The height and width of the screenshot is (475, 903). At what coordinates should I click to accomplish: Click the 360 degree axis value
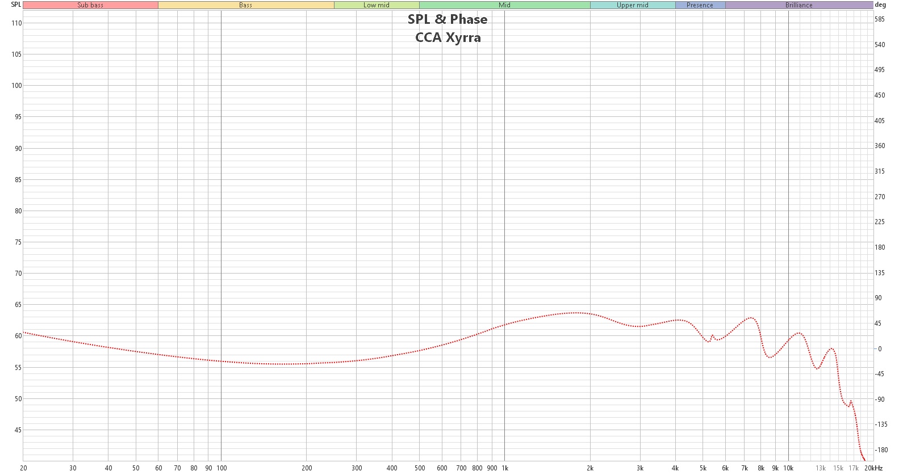[880, 146]
